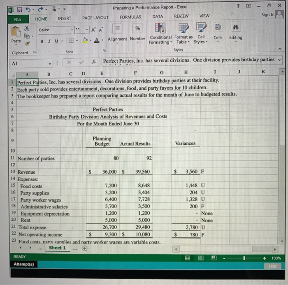Image resolution: width=288 pixels, height=285 pixels.
Task: Toggle underline formatting
Action: (57, 41)
